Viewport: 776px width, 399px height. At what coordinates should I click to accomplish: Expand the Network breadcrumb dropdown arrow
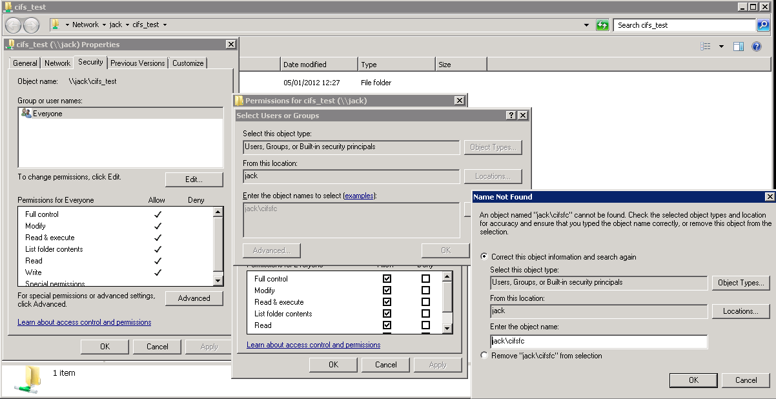[x=103, y=25]
